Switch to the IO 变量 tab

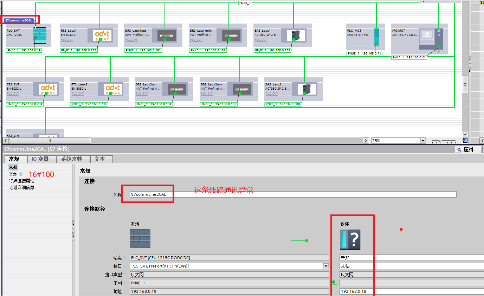click(40, 159)
